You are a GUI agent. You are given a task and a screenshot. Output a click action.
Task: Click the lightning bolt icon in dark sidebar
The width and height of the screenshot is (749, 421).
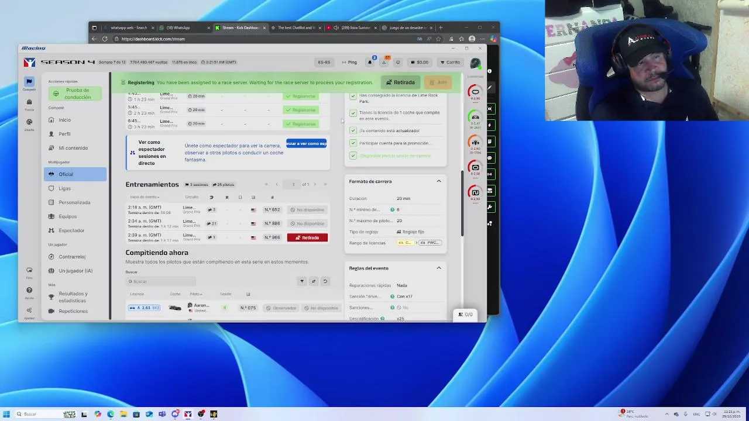(490, 125)
